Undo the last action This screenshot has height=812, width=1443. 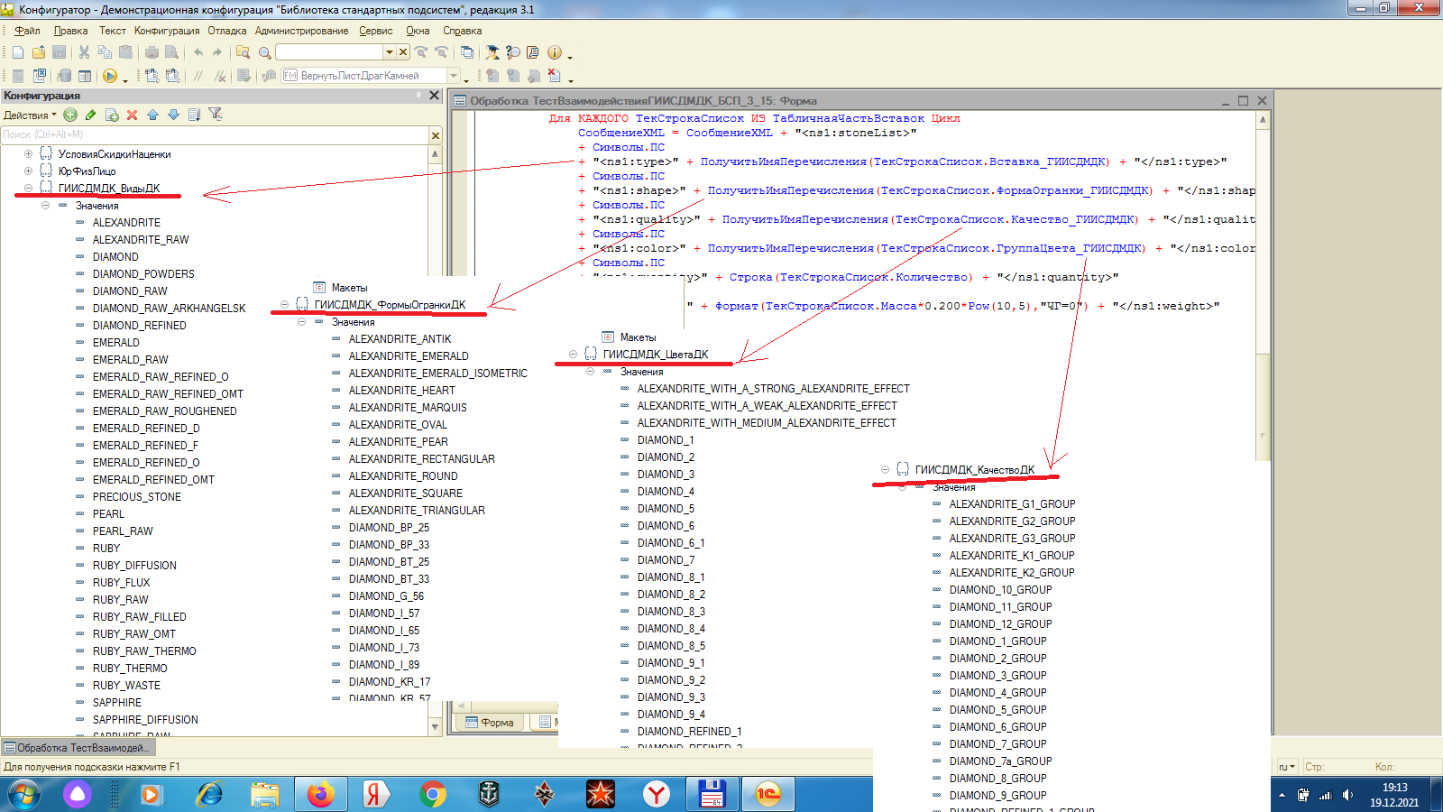tap(198, 52)
